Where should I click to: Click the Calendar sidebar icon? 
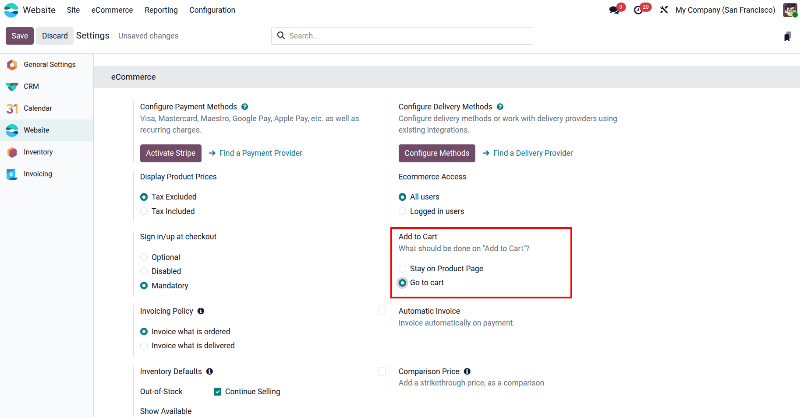click(x=12, y=109)
